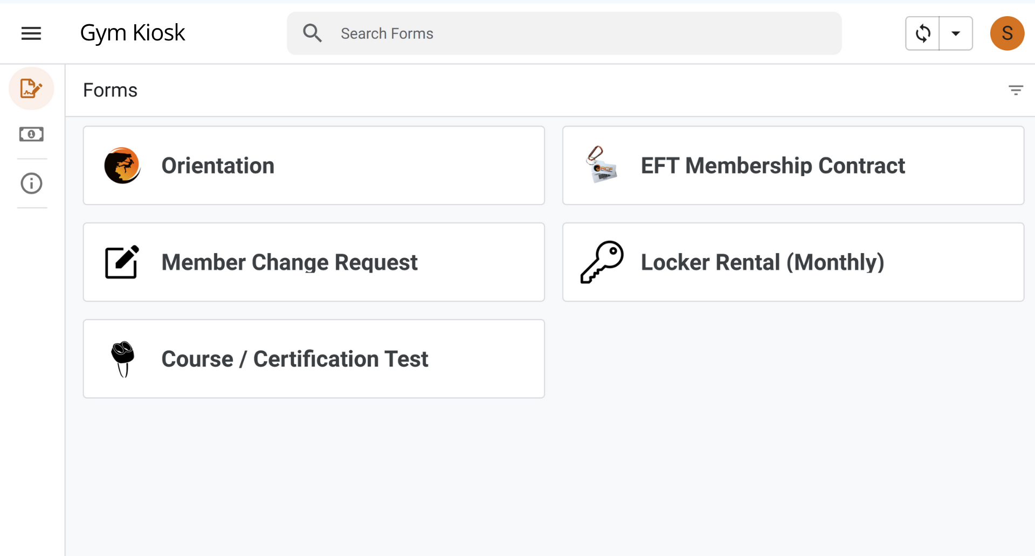
Task: Click the sync refresh icon
Action: [x=922, y=33]
